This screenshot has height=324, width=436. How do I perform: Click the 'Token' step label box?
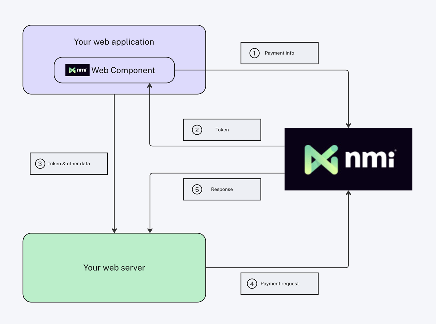pos(222,130)
